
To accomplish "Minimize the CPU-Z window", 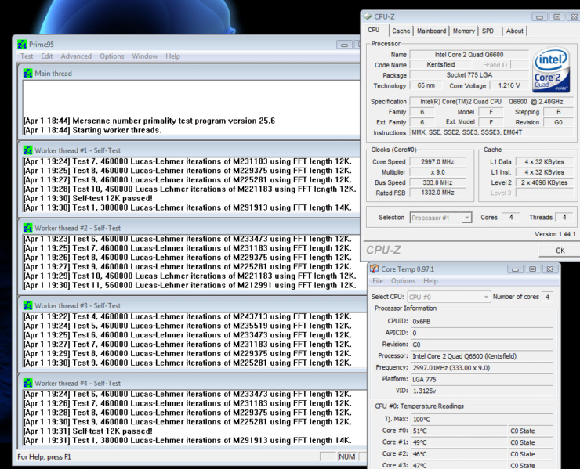I will tap(539, 17).
